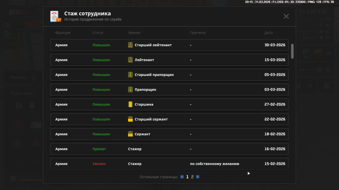
Task: Click the Дата column header
Action: tap(268, 33)
